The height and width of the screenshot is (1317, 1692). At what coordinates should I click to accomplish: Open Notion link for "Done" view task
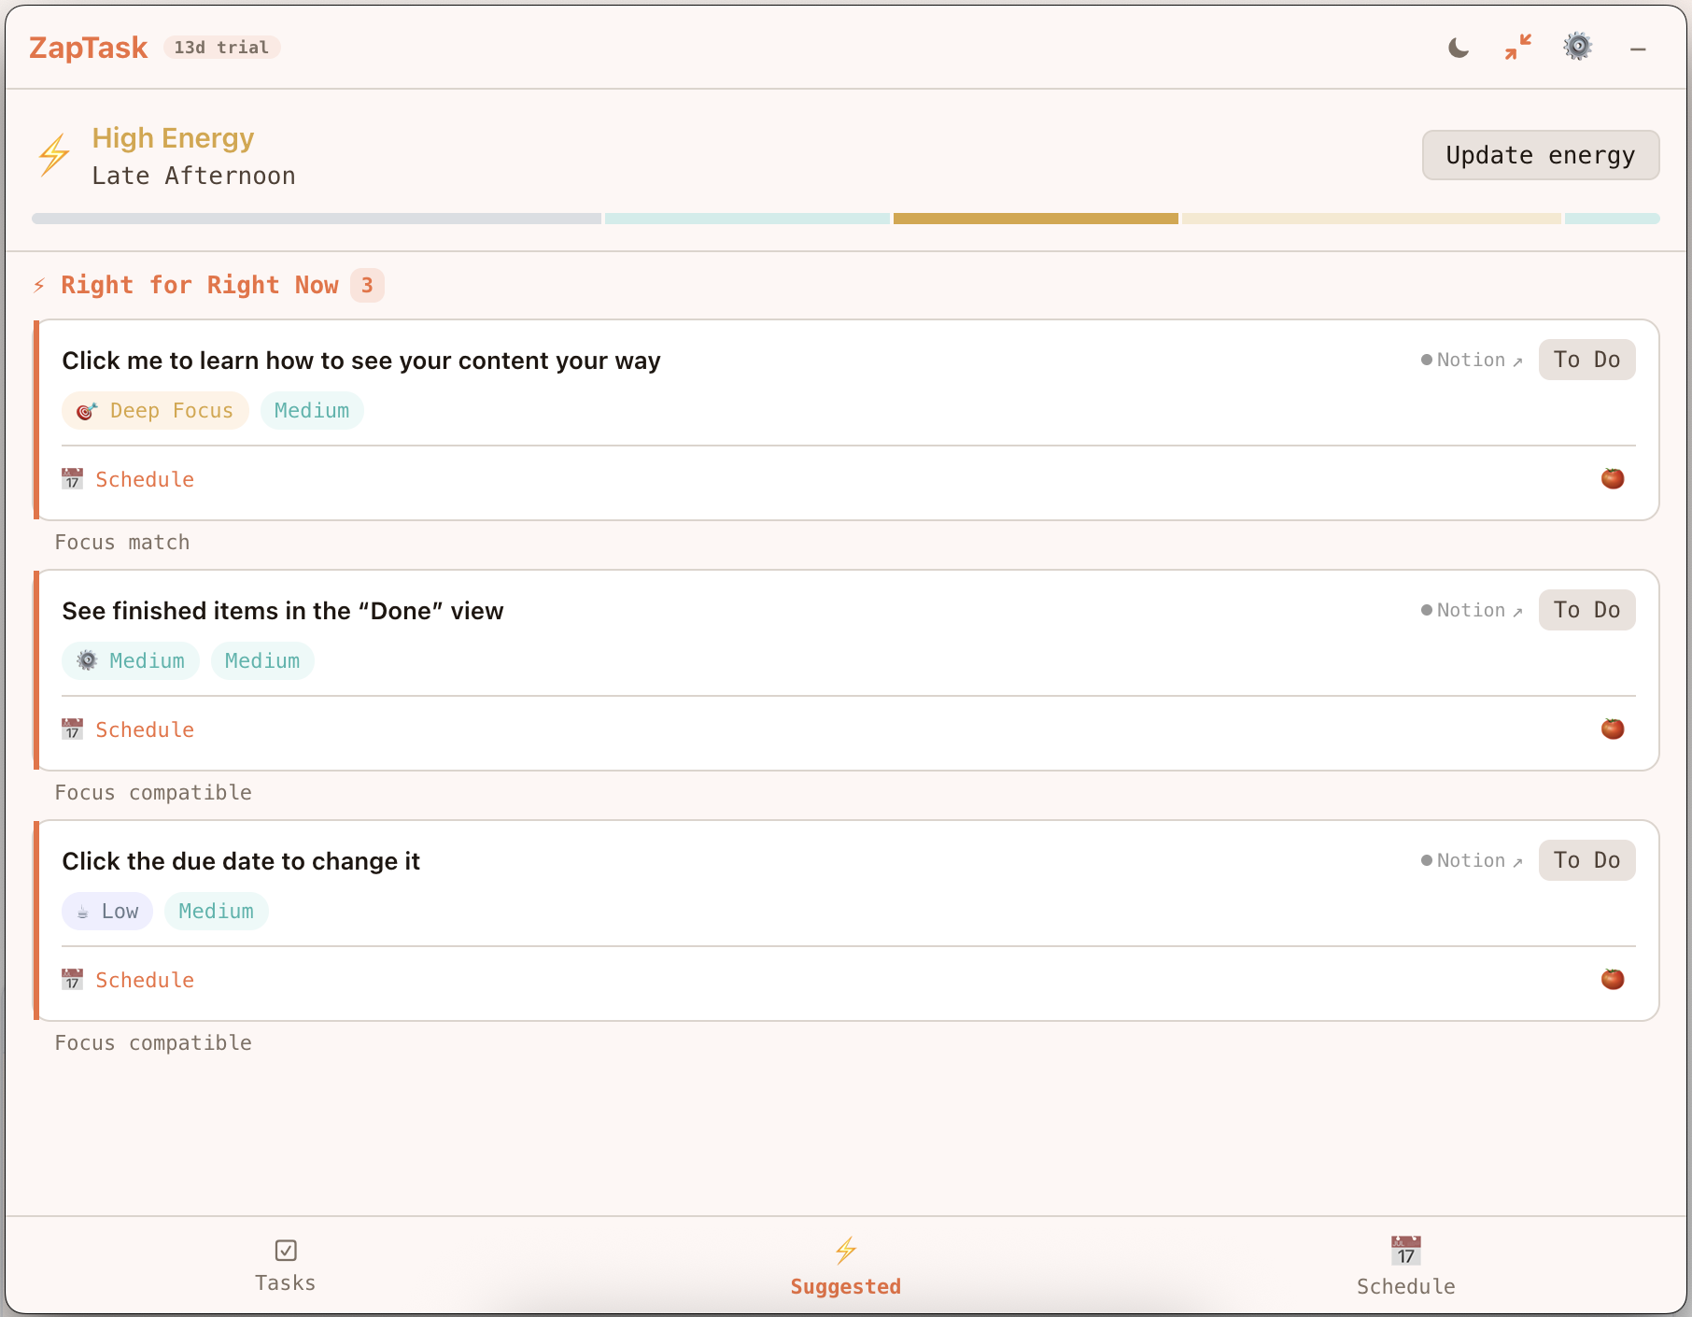[1472, 611]
